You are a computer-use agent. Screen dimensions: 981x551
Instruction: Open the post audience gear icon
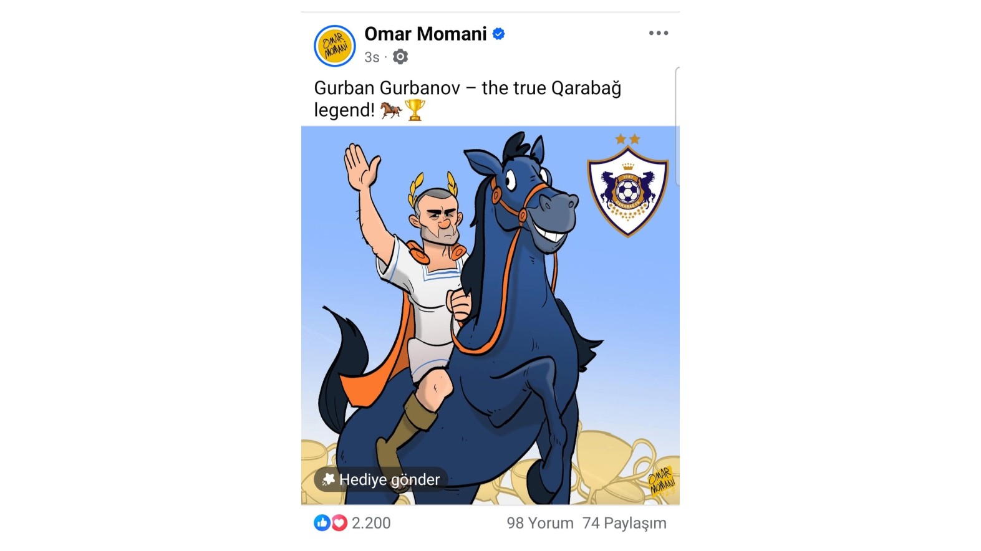point(400,57)
